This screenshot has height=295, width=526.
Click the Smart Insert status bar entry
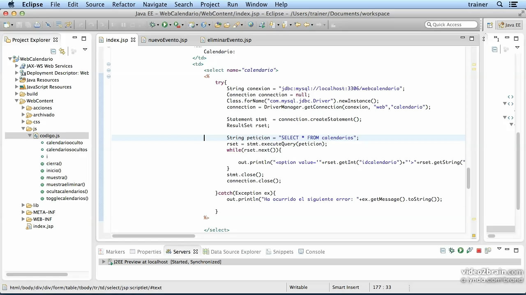pyautogui.click(x=346, y=287)
